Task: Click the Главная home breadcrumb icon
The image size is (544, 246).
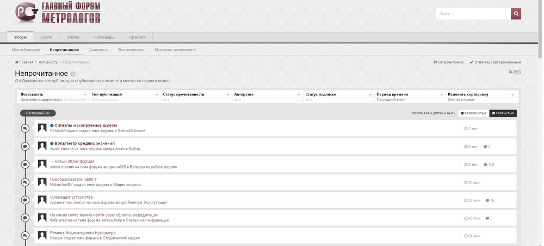Action: (17, 62)
